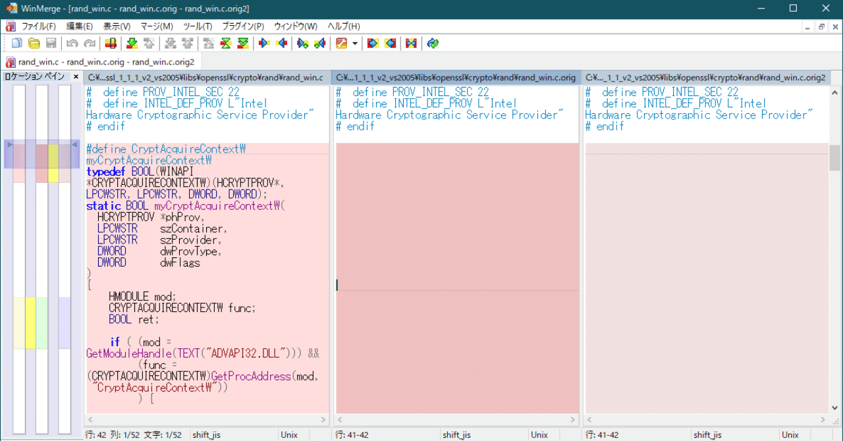Click the document icon left of ファイル menu
Image resolution: width=843 pixels, height=441 pixels.
coord(10,26)
